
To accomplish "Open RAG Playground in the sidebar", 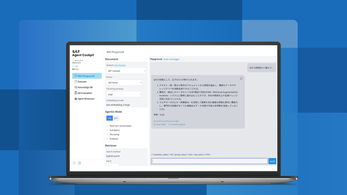I will [x=87, y=76].
